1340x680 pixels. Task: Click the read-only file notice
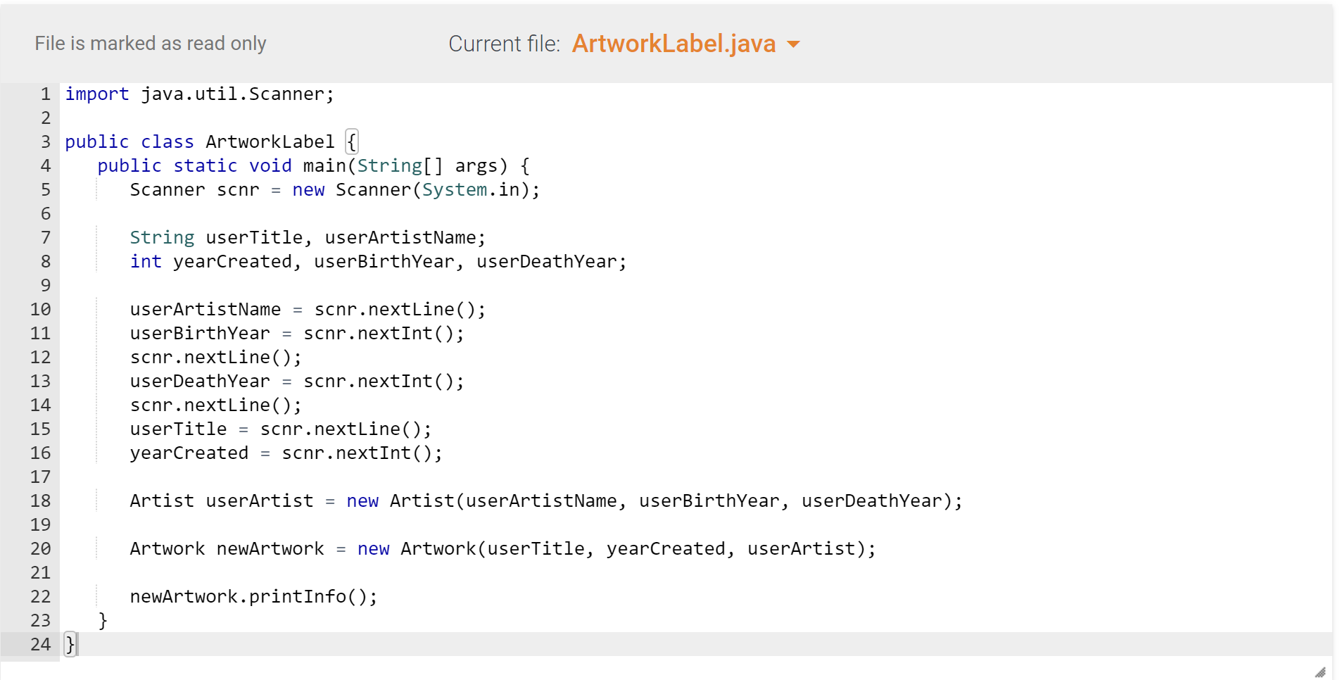[150, 43]
